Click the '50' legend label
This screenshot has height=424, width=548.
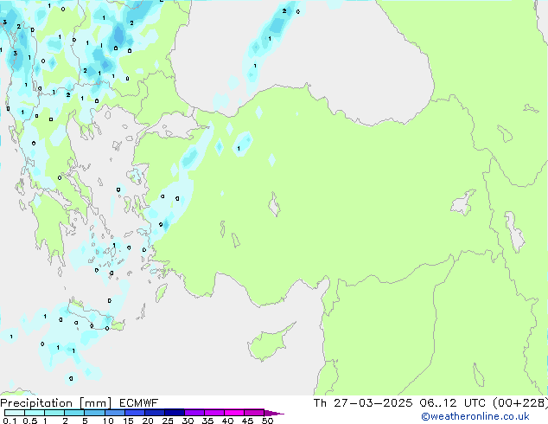pos(267,421)
